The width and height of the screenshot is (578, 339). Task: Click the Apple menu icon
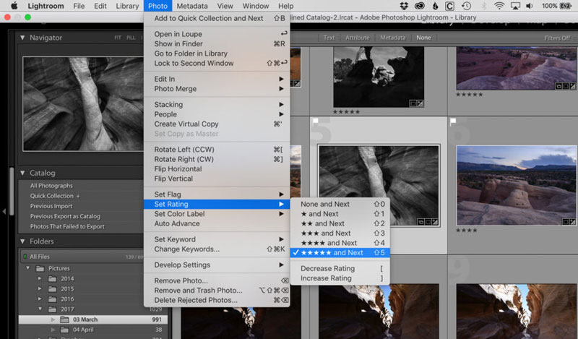pos(14,6)
